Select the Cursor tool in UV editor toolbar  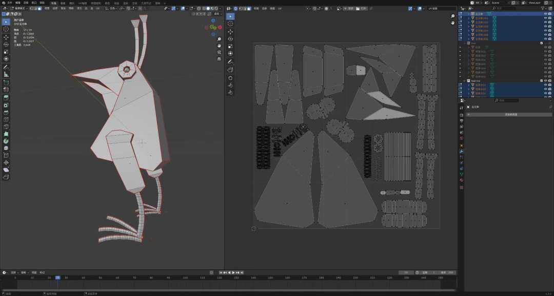pyautogui.click(x=230, y=24)
